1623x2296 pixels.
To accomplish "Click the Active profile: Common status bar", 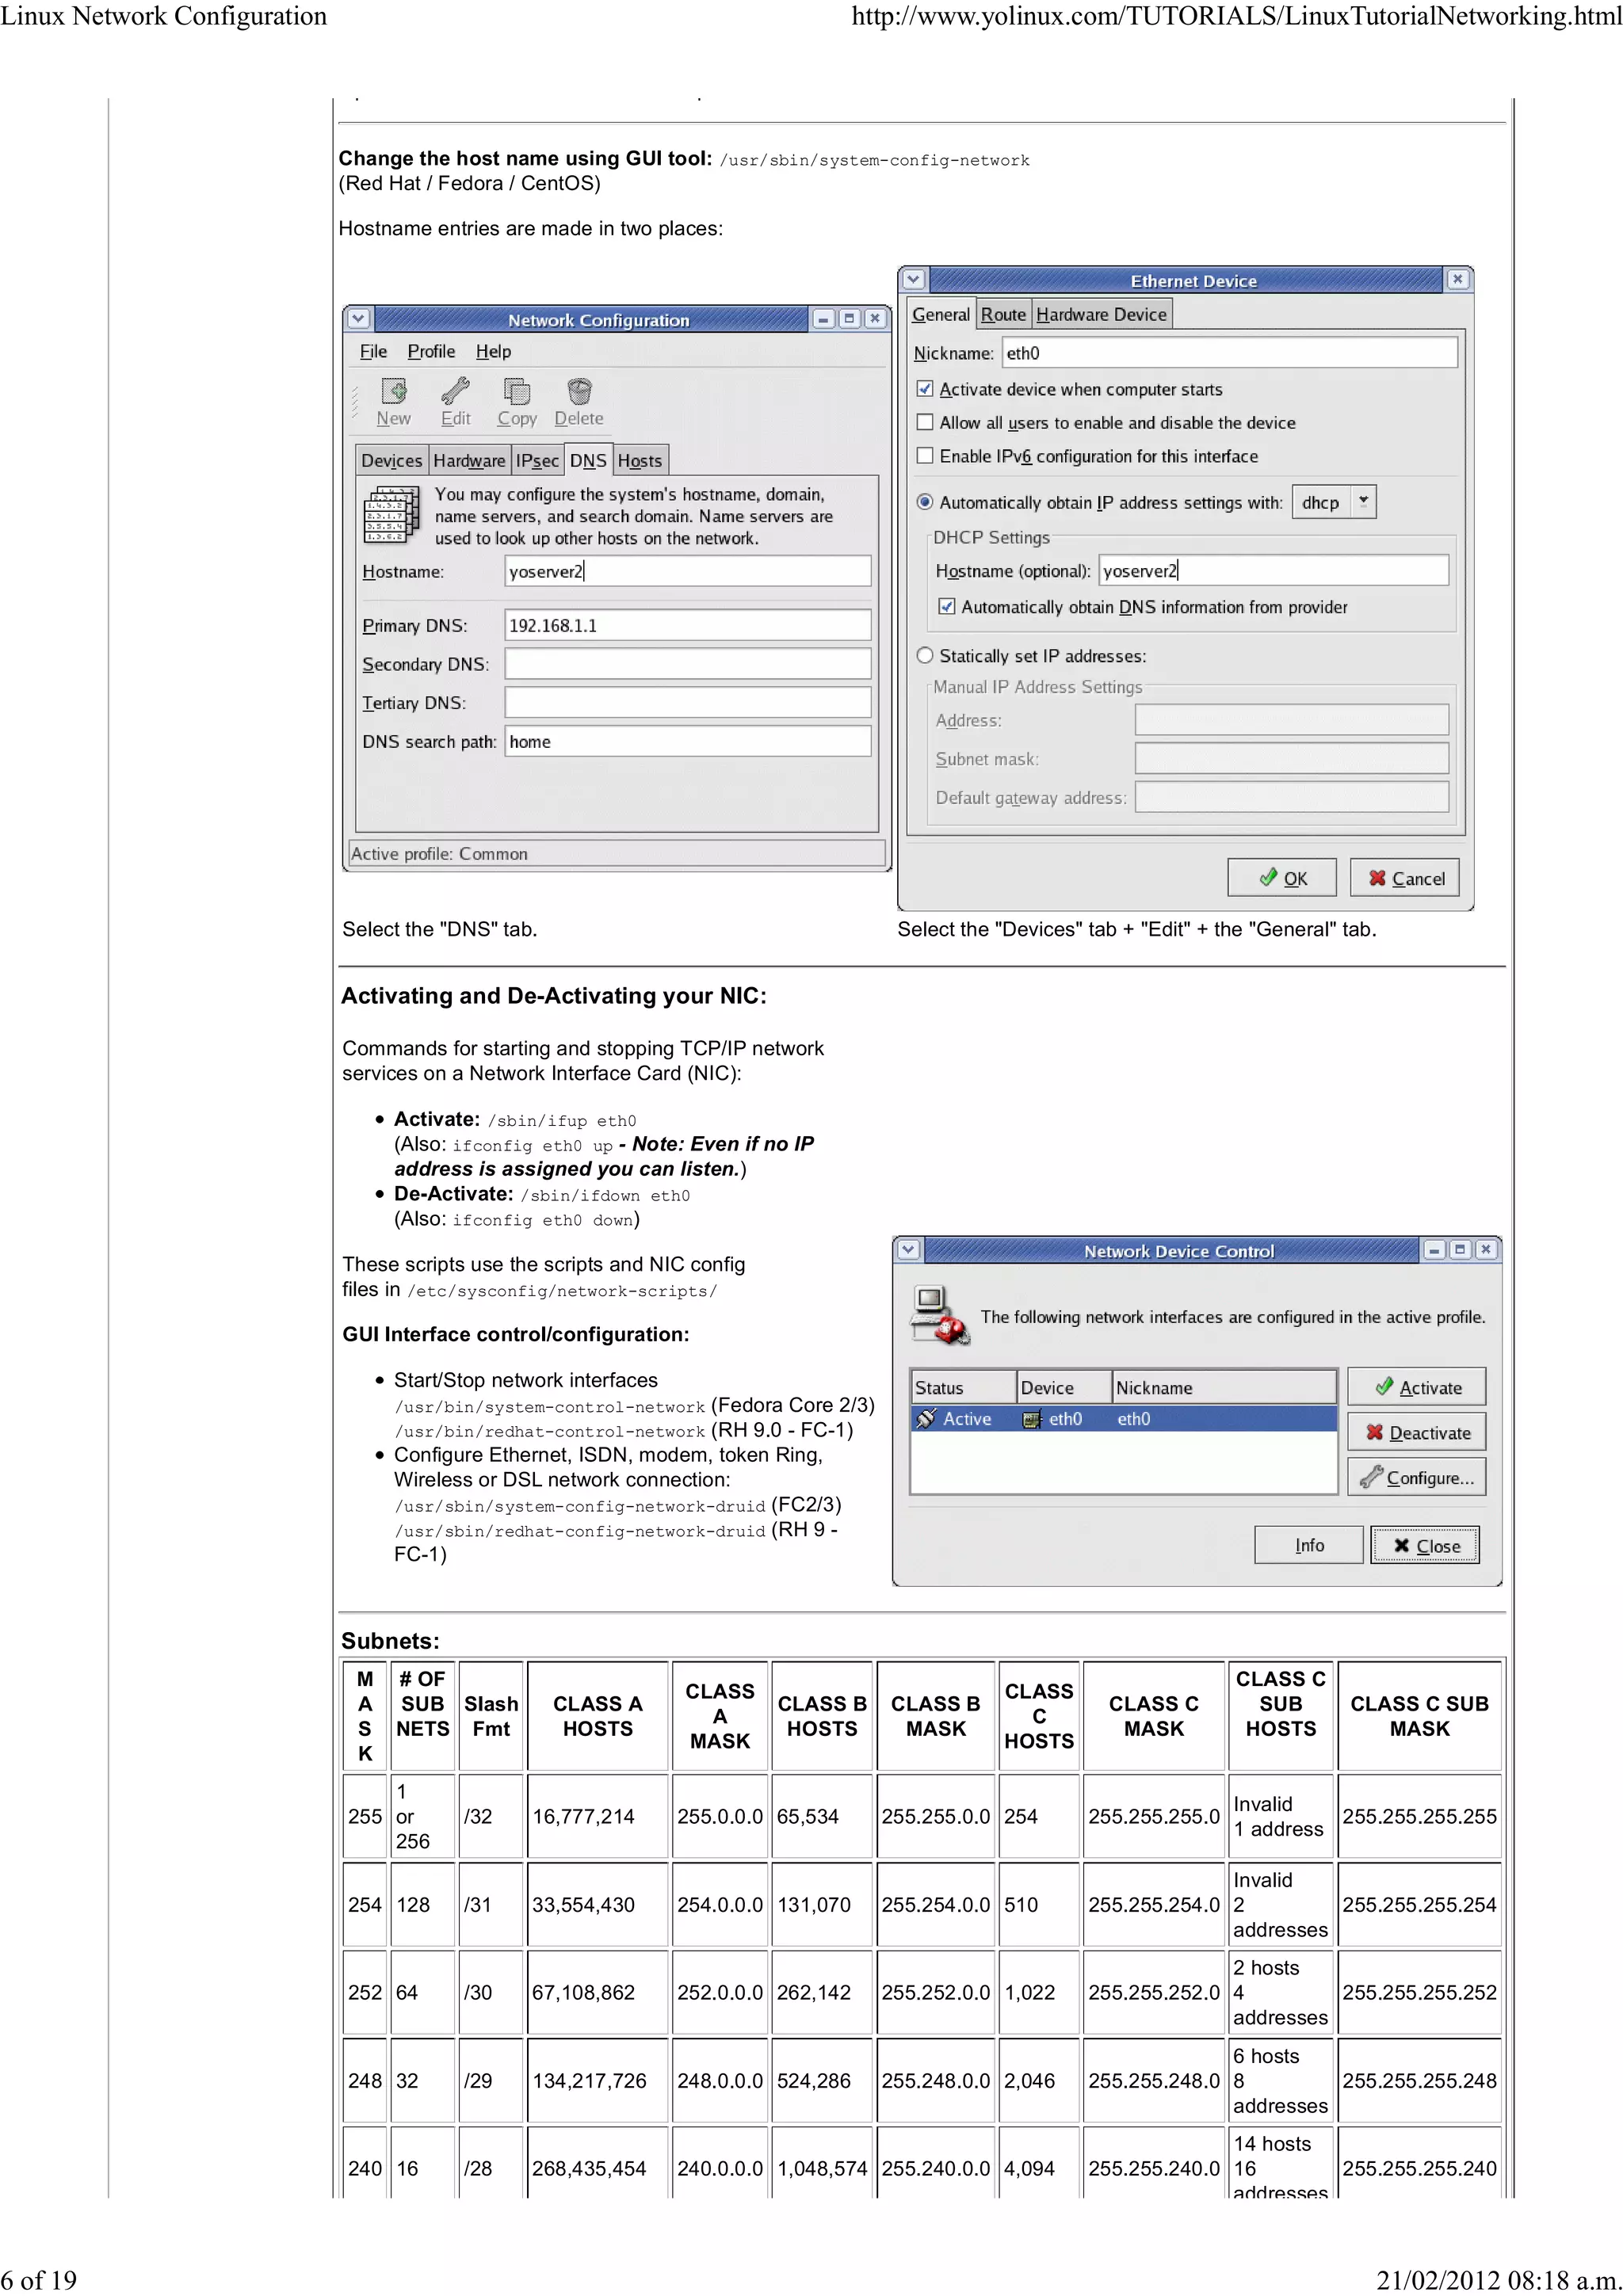I will (x=617, y=853).
